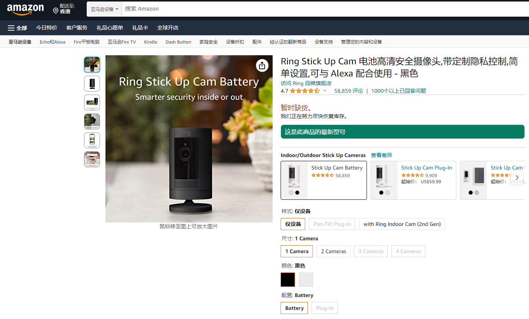Click the second product thumbnail in the left strip
529x319 pixels.
pyautogui.click(x=92, y=84)
